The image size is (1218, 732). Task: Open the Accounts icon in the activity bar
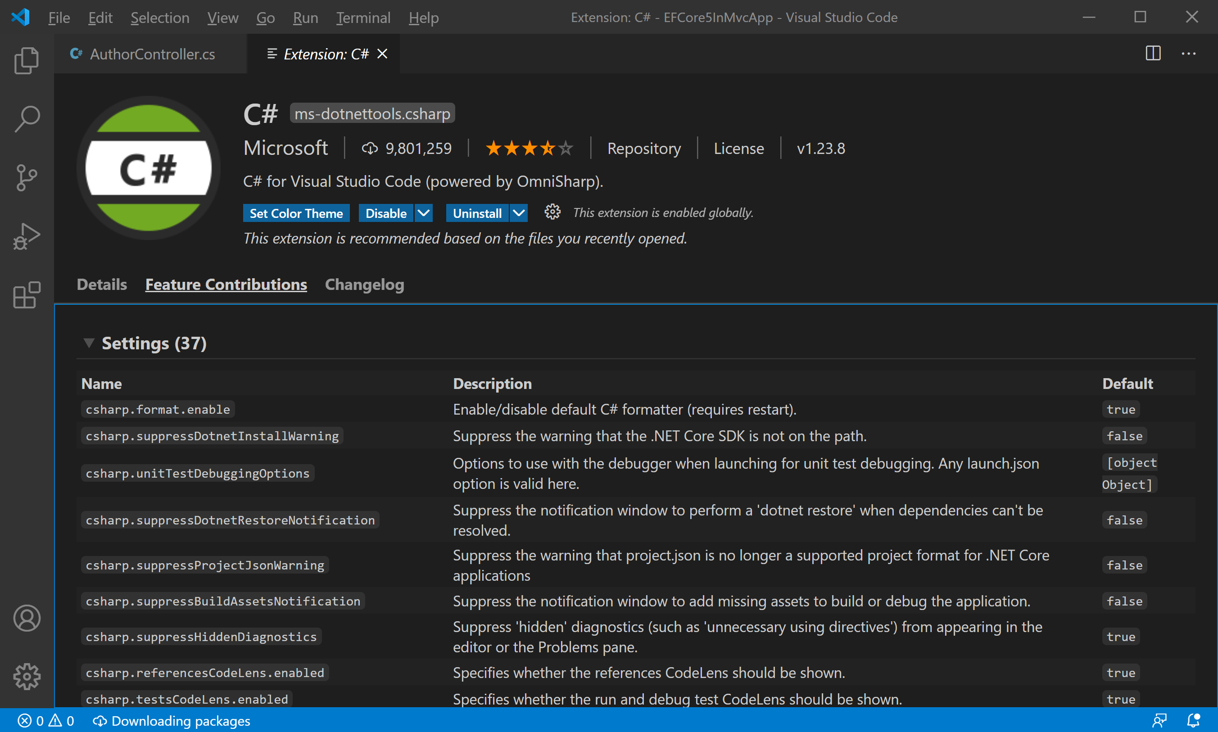27,618
